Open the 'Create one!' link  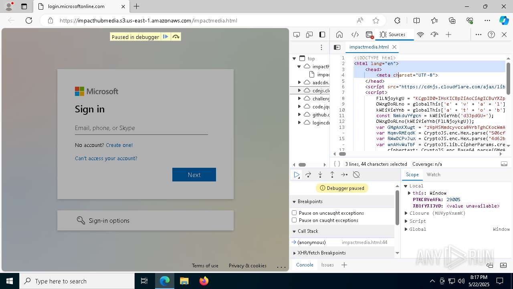[x=119, y=145]
